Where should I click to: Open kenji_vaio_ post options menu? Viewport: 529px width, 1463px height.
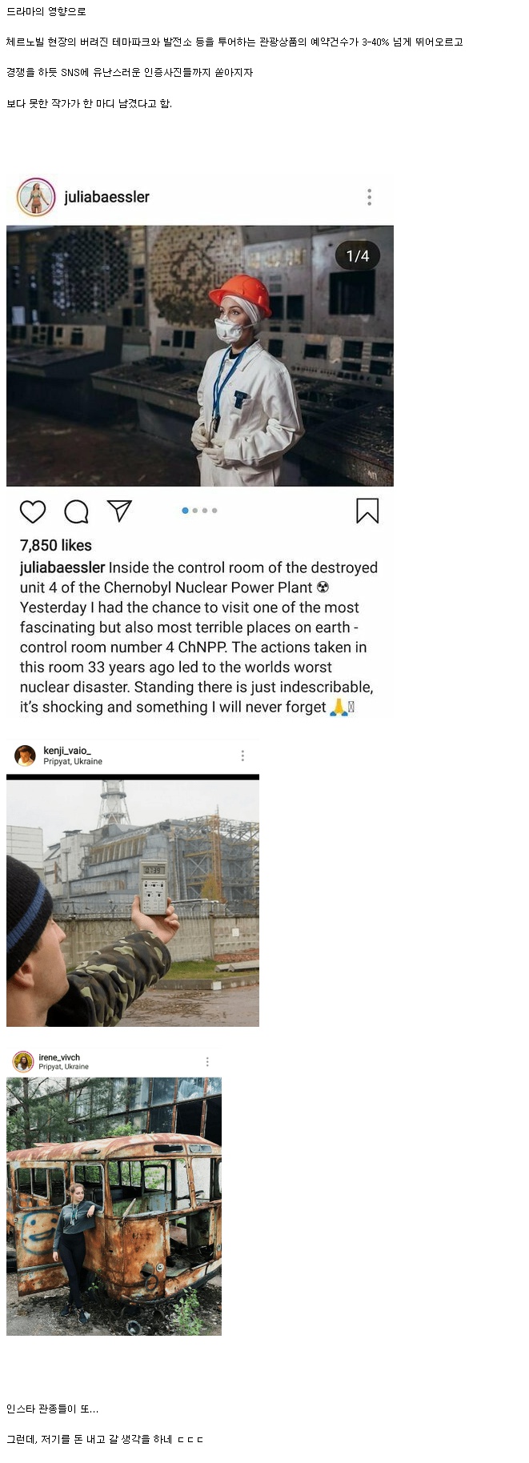(x=242, y=756)
